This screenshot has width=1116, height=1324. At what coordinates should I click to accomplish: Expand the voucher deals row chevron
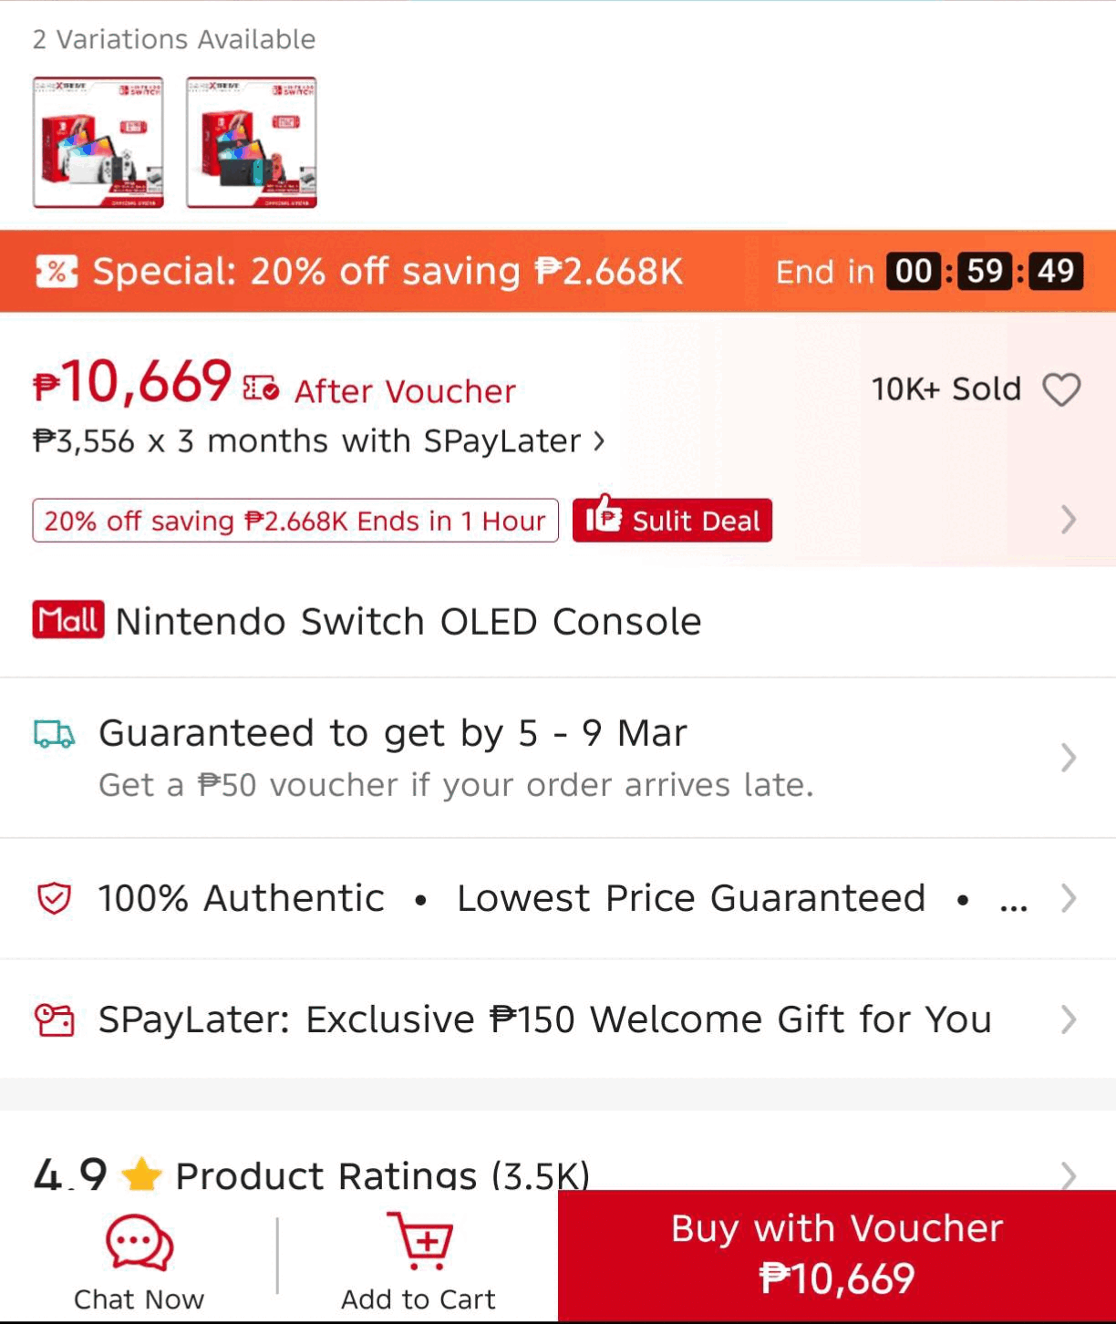(1069, 520)
